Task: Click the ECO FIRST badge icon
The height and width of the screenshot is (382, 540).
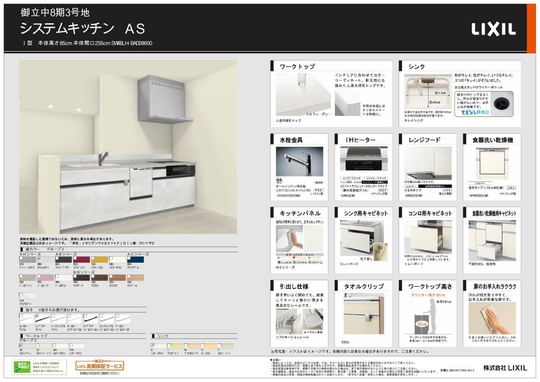Action: pos(21,367)
